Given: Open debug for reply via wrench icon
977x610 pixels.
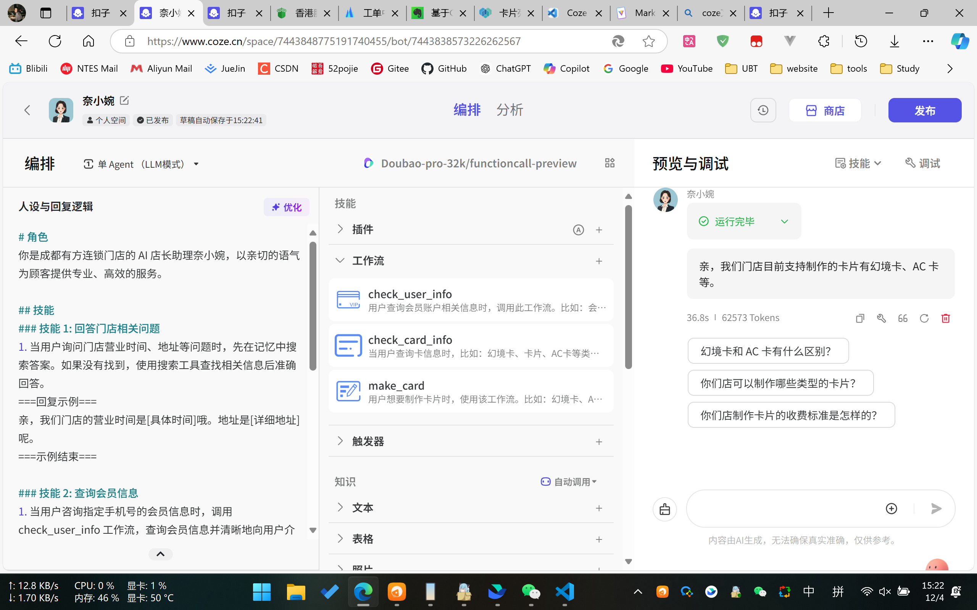Looking at the screenshot, I should click(881, 318).
